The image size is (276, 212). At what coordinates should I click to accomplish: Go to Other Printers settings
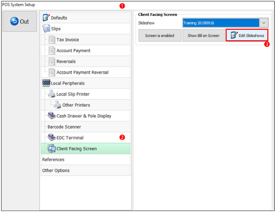click(86, 105)
